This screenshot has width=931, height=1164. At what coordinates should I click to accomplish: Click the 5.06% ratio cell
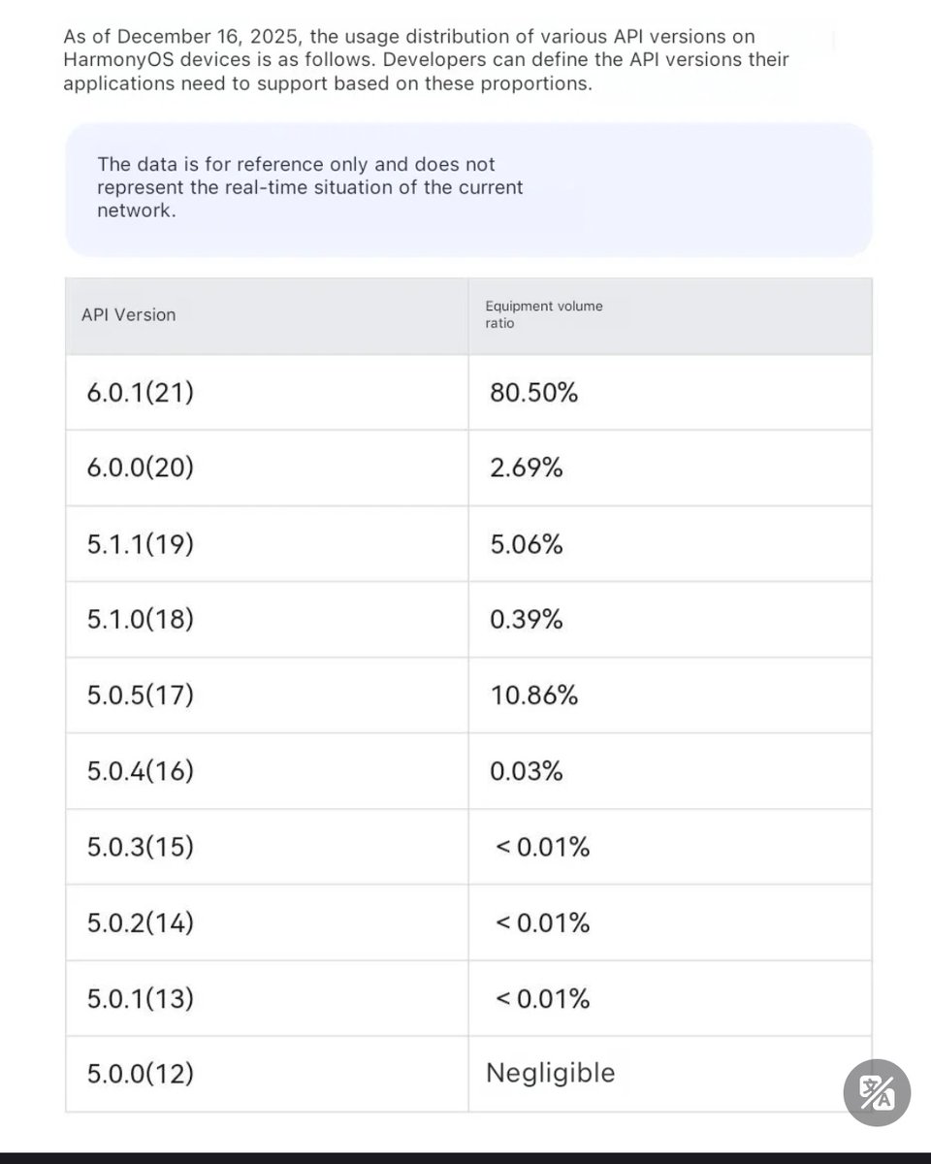click(x=670, y=544)
